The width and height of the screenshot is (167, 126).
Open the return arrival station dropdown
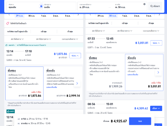pyautogui.click(x=125, y=31)
